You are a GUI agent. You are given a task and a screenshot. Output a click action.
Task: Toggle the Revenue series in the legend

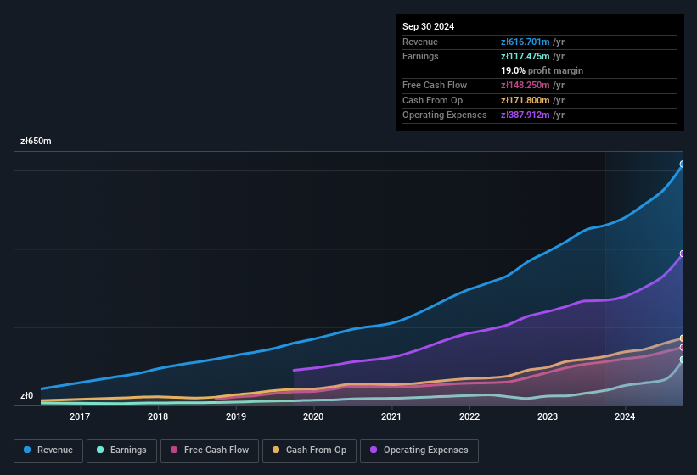(48, 450)
